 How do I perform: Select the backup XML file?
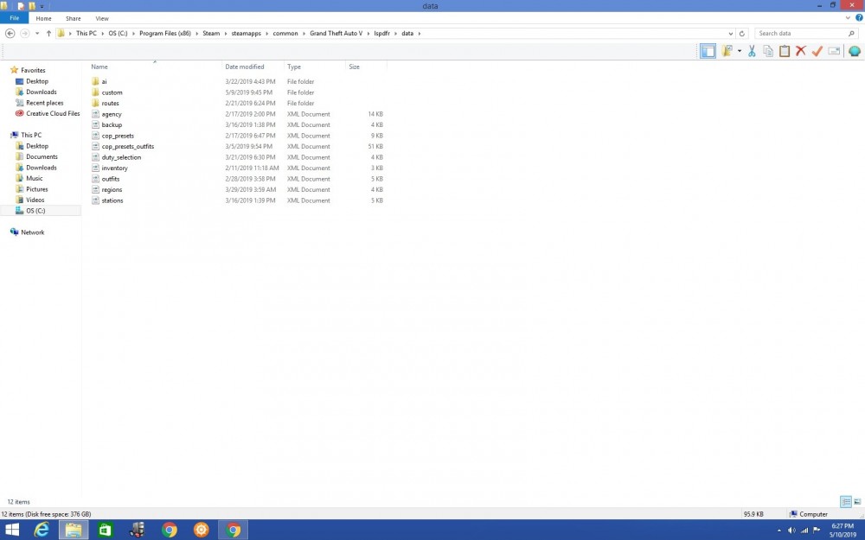[x=112, y=125]
